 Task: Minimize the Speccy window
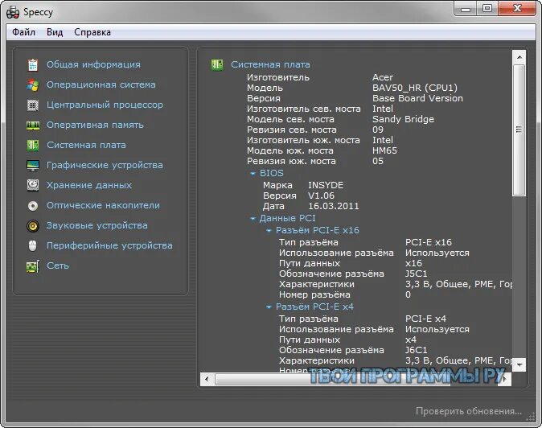point(466,9)
